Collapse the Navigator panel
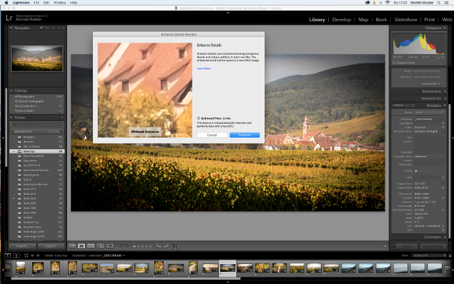This screenshot has height=284, width=454. (12, 28)
